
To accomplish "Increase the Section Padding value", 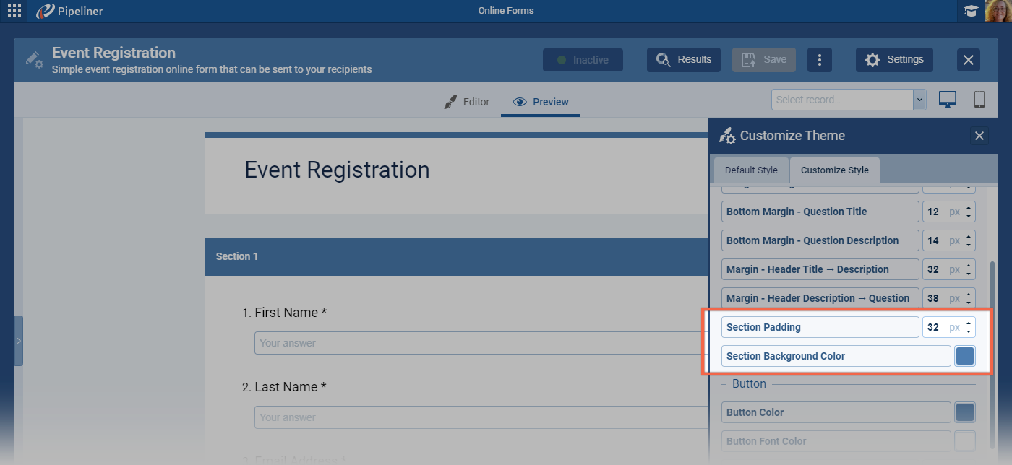I will (969, 323).
